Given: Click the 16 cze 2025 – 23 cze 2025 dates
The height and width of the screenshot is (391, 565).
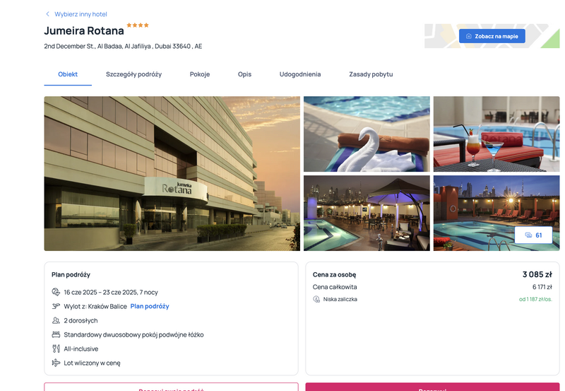Looking at the screenshot, I should click(x=111, y=292).
